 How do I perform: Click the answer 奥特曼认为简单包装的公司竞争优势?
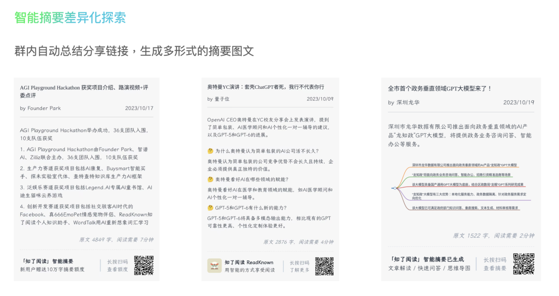click(x=270, y=165)
